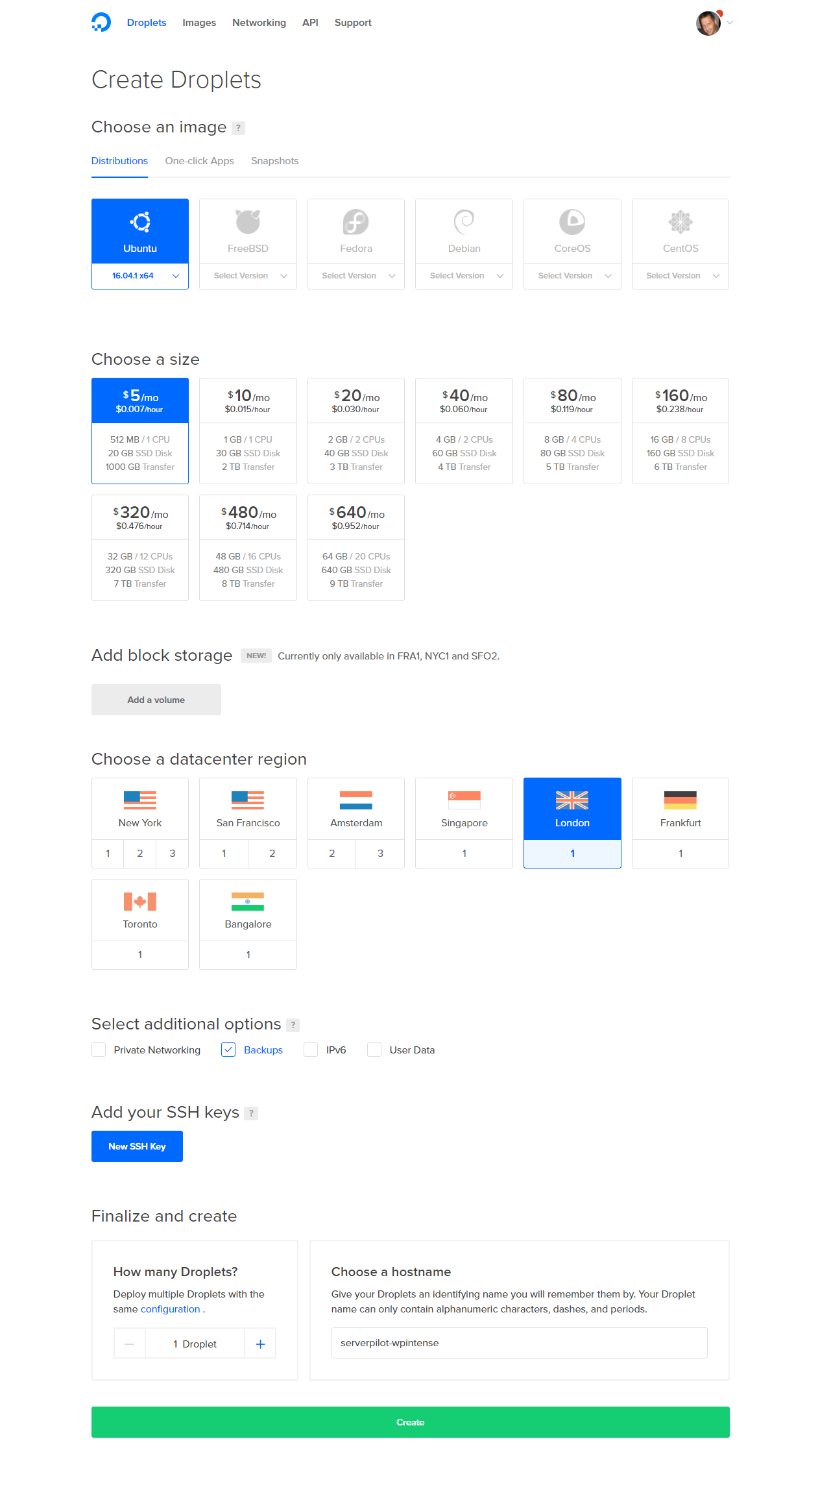Select New York datacenter 3
The image size is (831, 1502).
point(173,854)
